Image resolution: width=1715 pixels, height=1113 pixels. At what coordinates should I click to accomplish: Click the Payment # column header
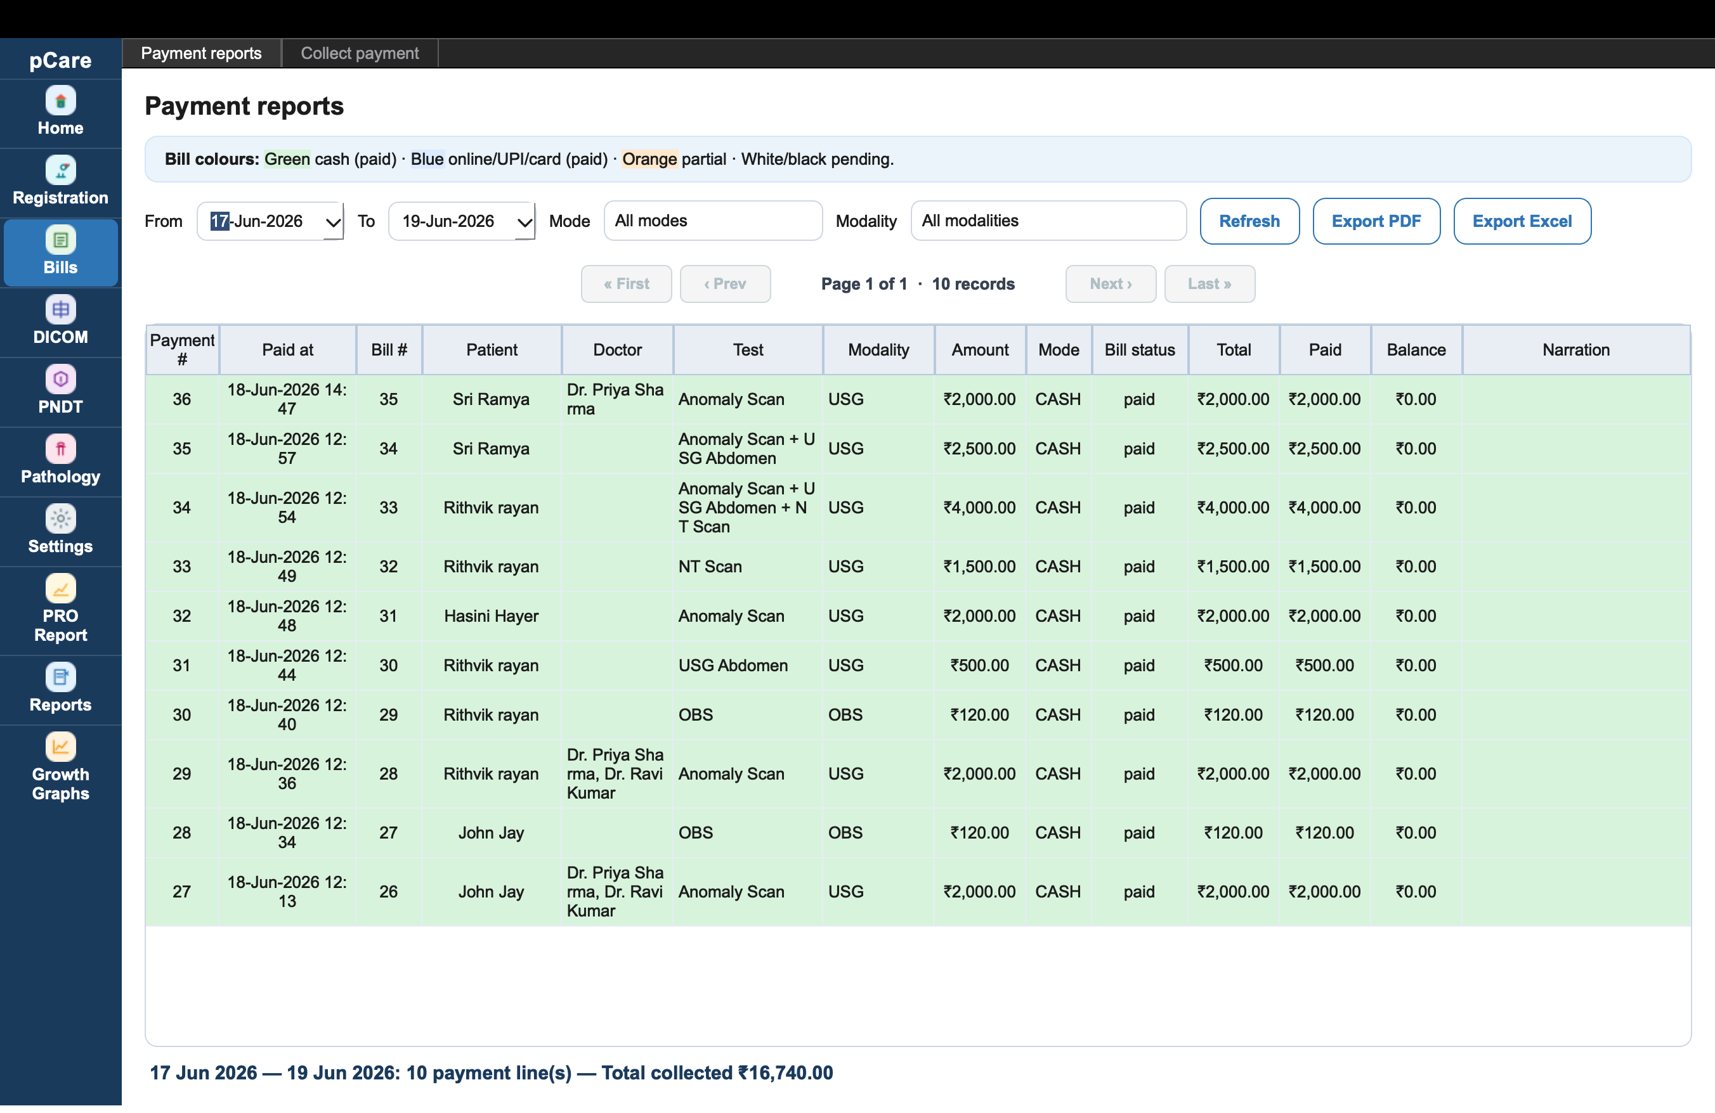(x=182, y=349)
